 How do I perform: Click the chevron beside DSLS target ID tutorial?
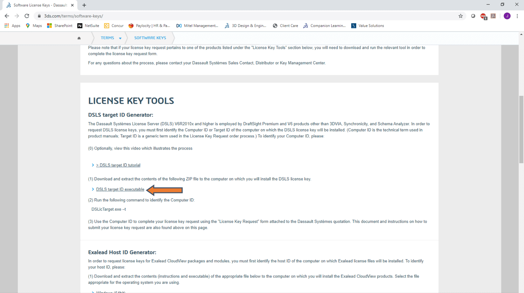tap(93, 165)
